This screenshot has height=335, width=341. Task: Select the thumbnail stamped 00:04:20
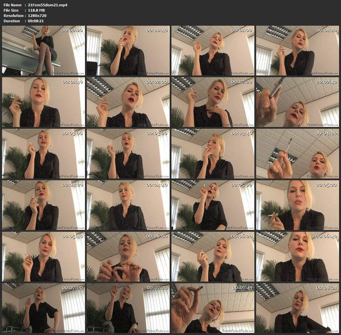pyautogui.click(x=44, y=205)
